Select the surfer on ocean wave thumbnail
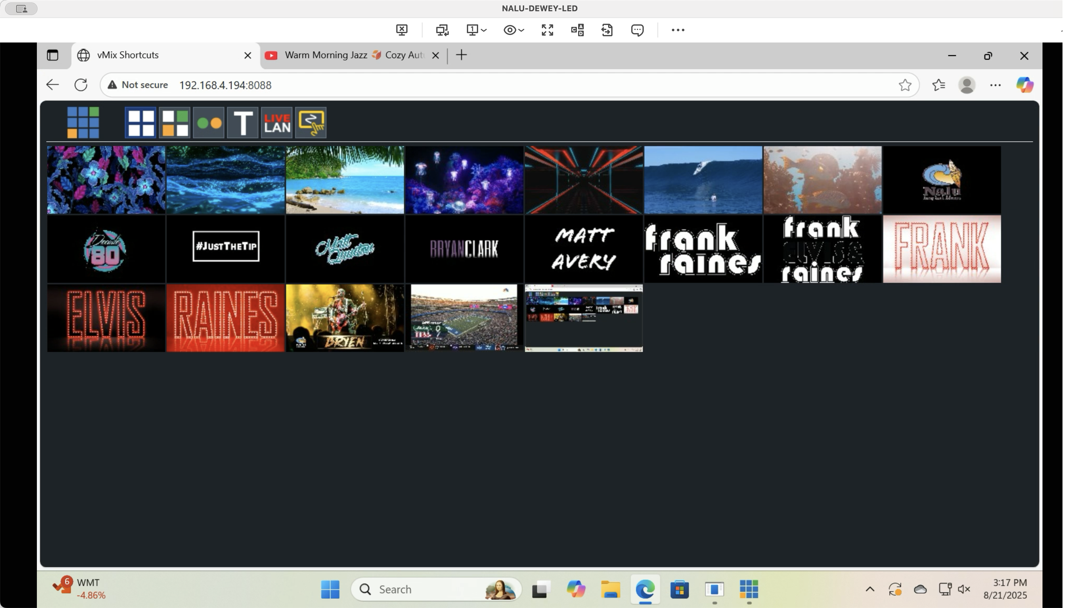 [x=703, y=180]
